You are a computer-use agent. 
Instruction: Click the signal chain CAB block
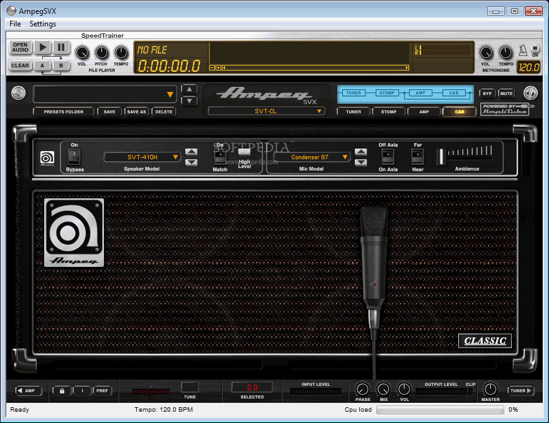point(454,93)
